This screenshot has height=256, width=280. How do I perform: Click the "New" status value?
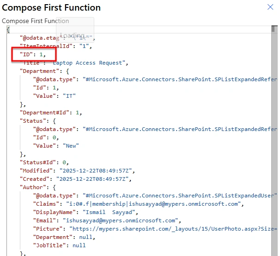pos(71,146)
